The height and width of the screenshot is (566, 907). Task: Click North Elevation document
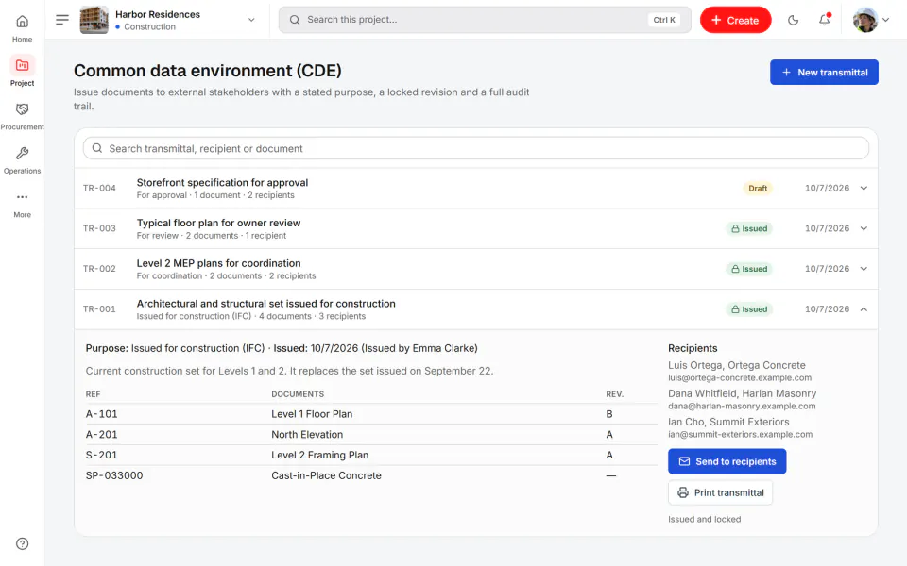(x=307, y=434)
